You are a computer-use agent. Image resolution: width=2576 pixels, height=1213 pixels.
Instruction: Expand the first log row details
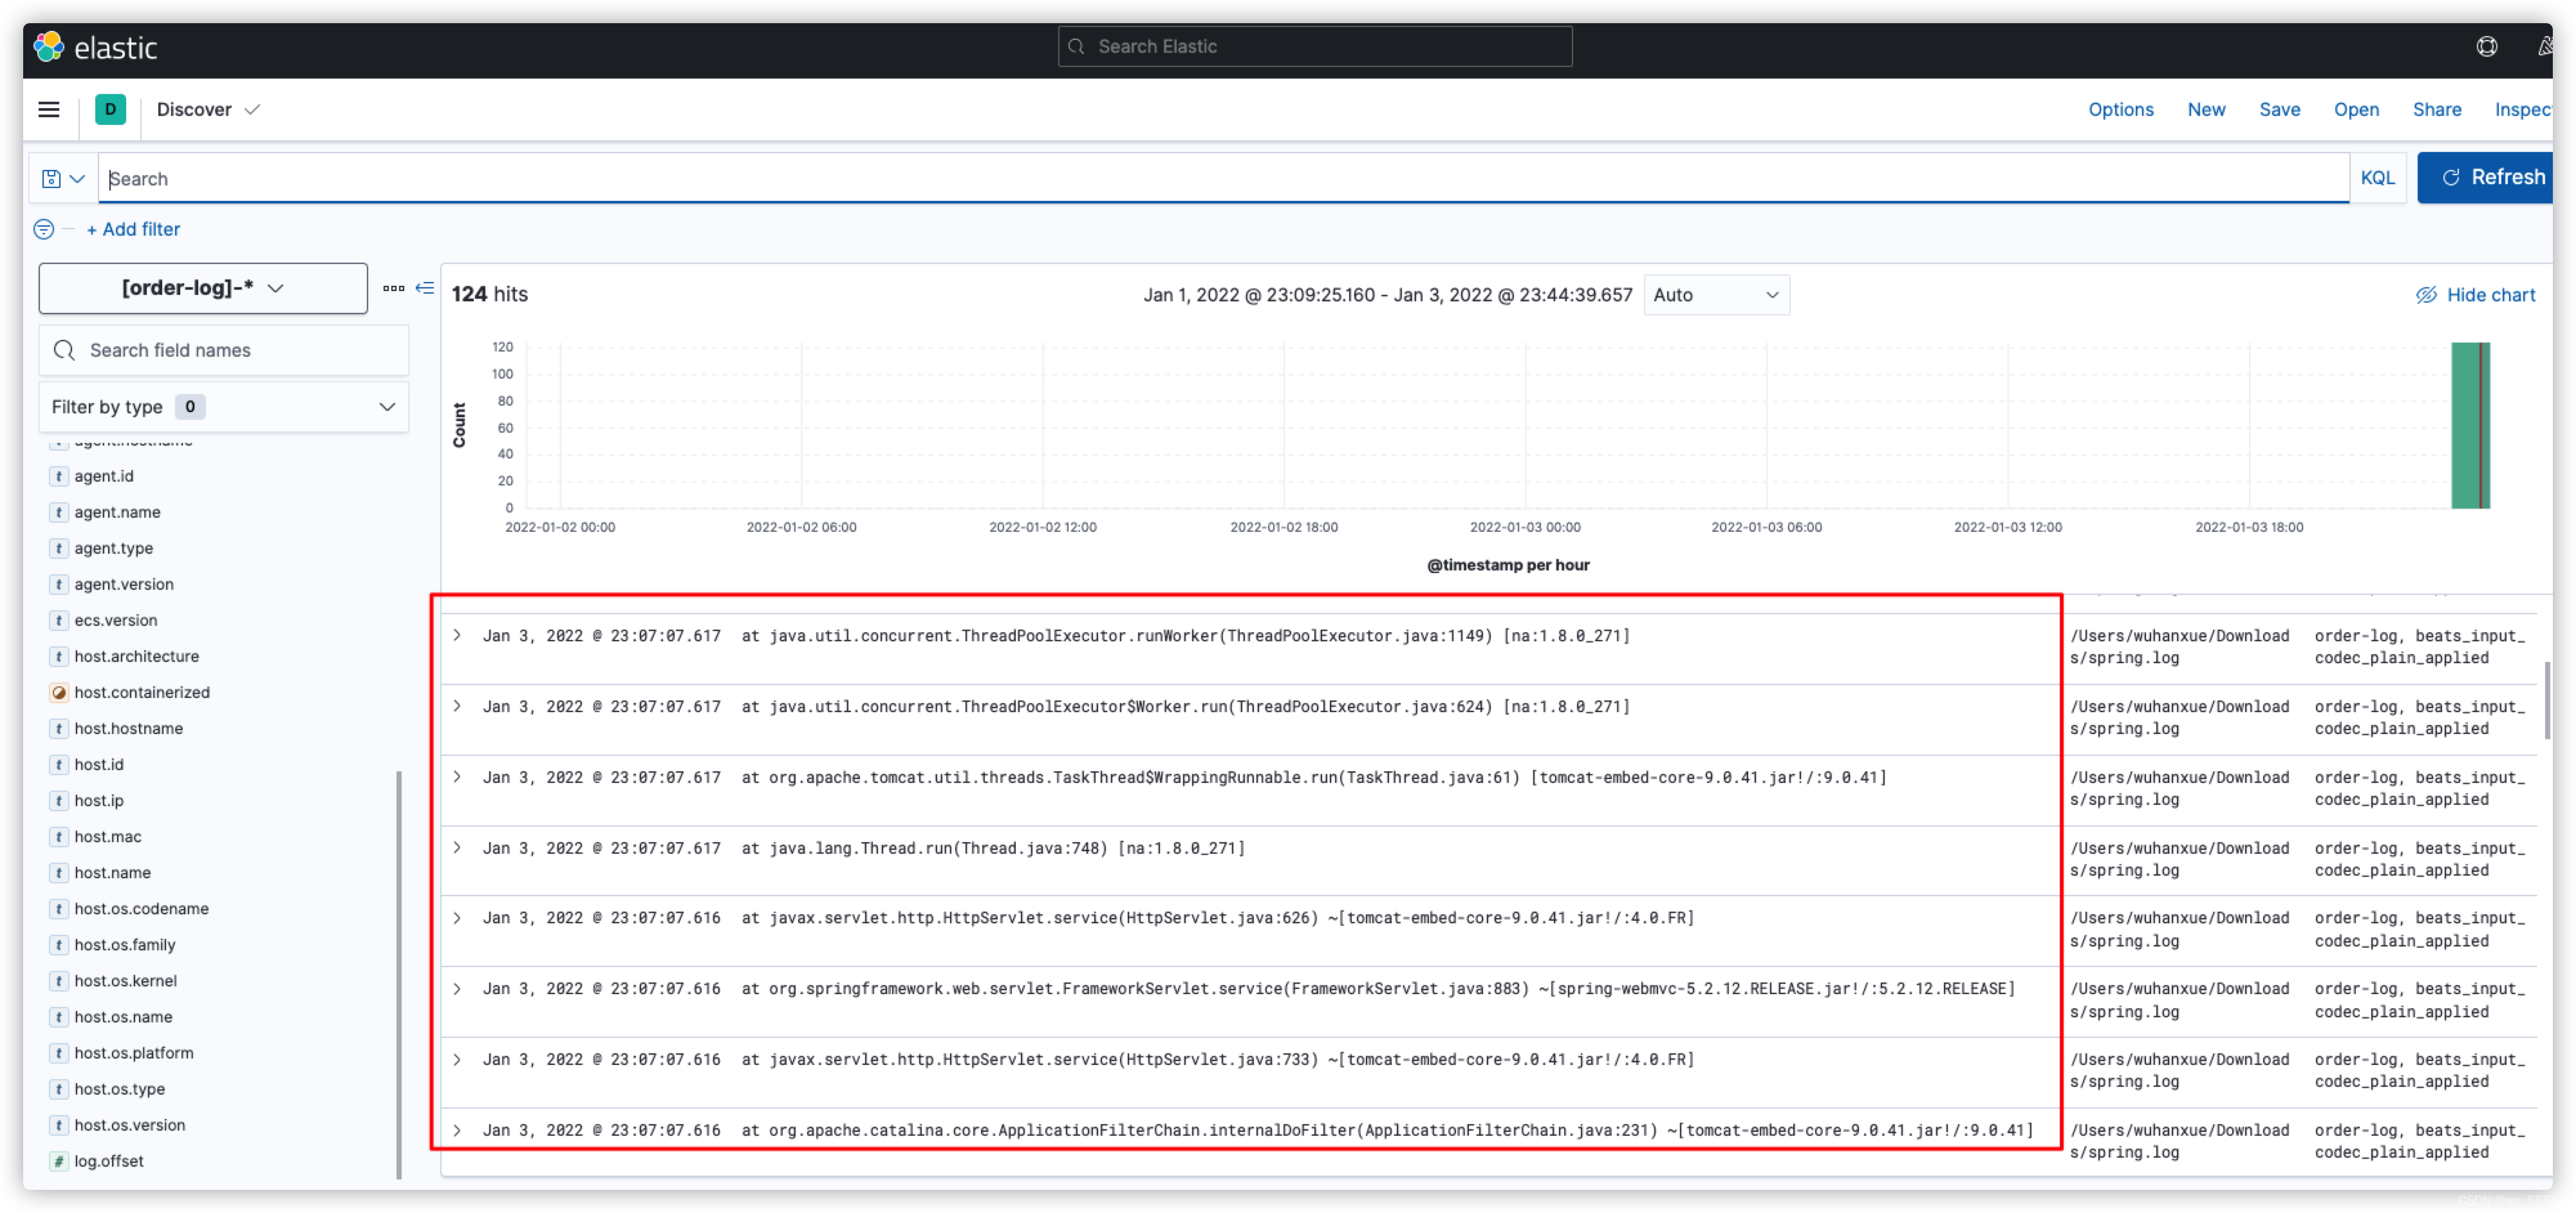[457, 635]
